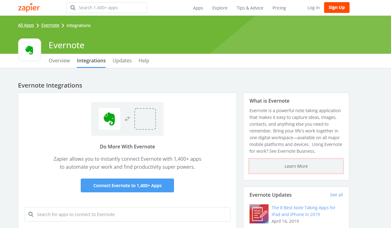Focus the Search 1,400+ apps field
The height and width of the screenshot is (228, 391).
[x=106, y=8]
